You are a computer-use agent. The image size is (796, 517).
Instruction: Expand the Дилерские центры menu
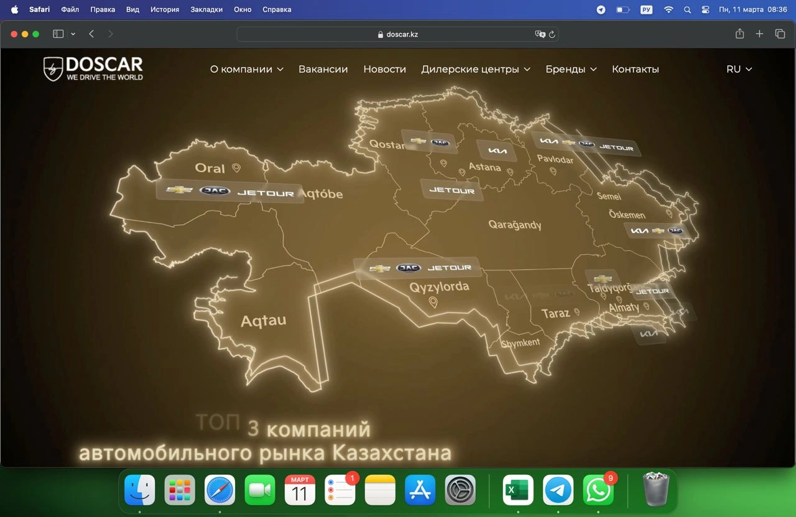[x=476, y=69]
